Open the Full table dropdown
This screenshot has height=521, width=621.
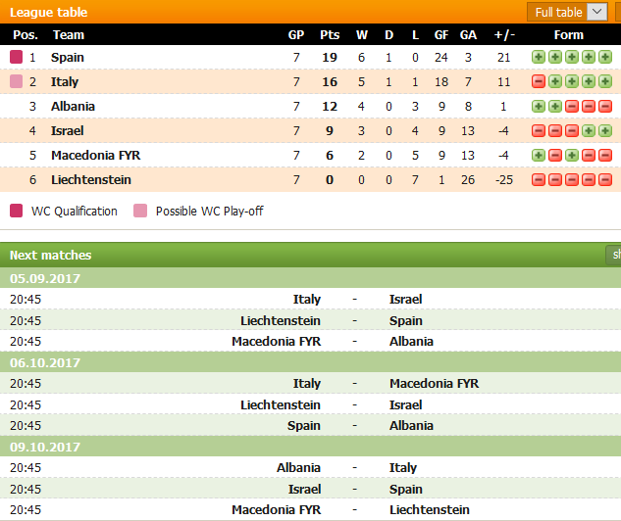pyautogui.click(x=567, y=12)
